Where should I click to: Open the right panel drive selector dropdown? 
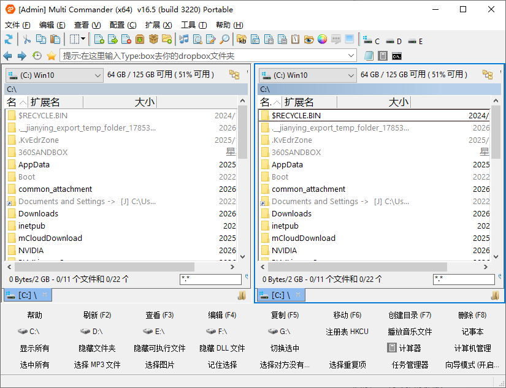(307, 75)
